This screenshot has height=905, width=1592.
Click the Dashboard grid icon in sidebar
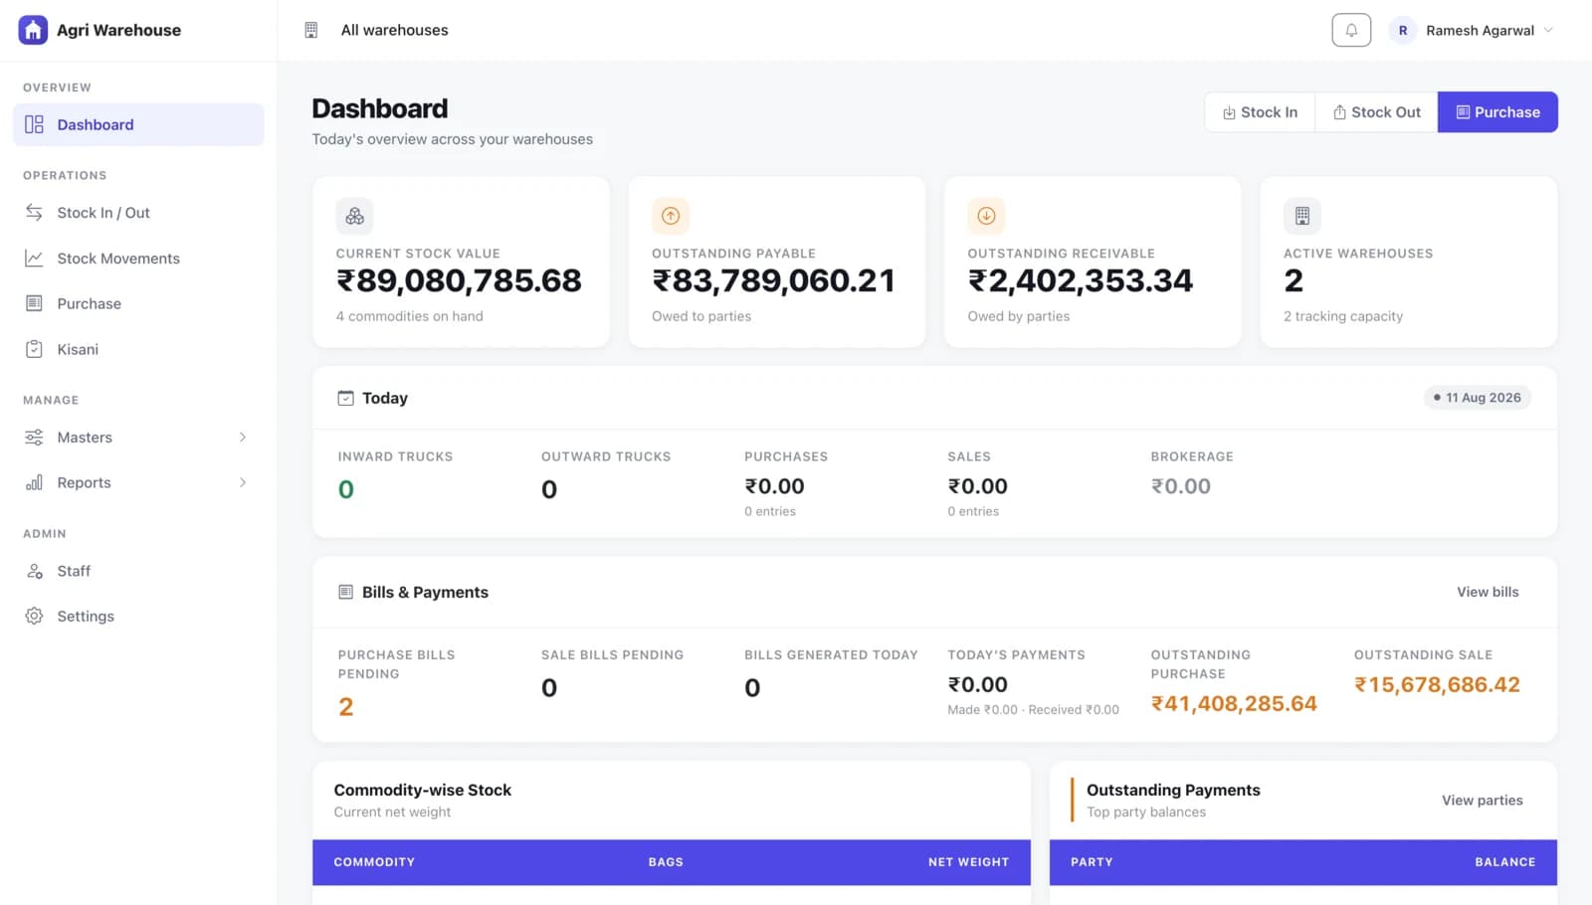click(x=34, y=124)
